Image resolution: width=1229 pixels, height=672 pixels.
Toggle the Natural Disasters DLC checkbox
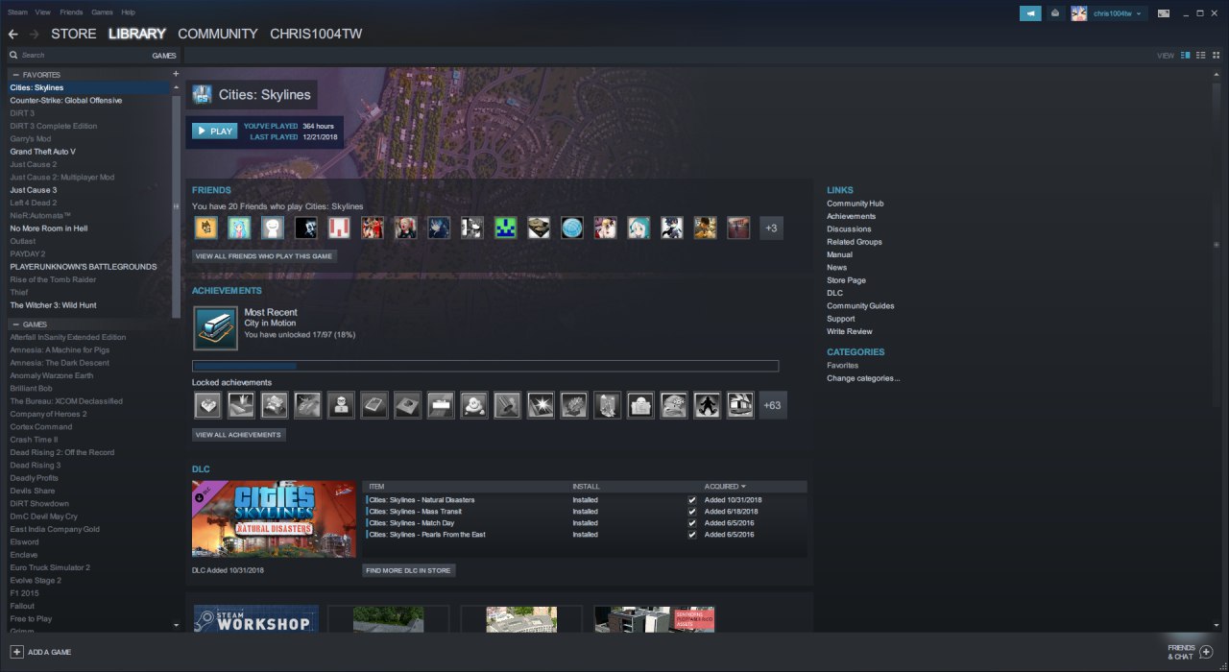(x=692, y=500)
